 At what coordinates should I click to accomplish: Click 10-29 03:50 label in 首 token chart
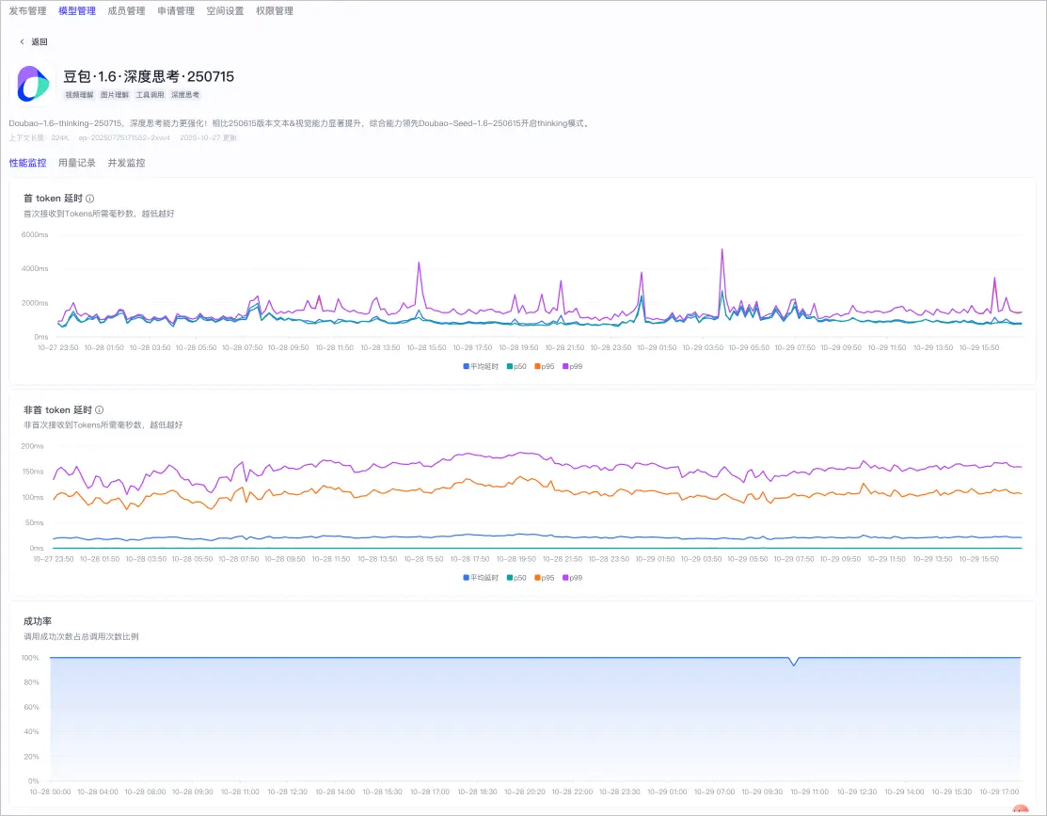click(x=703, y=347)
